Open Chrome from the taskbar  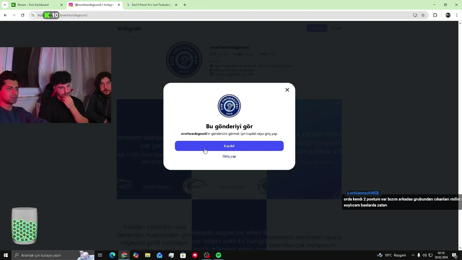[124, 255]
